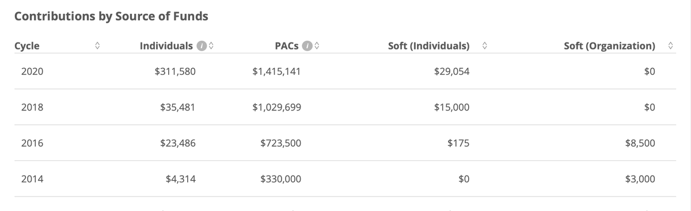Sort by PACs using sort arrows

pos(316,45)
